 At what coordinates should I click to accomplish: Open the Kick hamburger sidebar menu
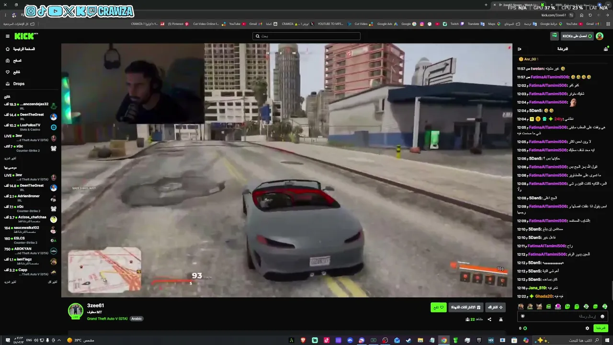(8, 36)
